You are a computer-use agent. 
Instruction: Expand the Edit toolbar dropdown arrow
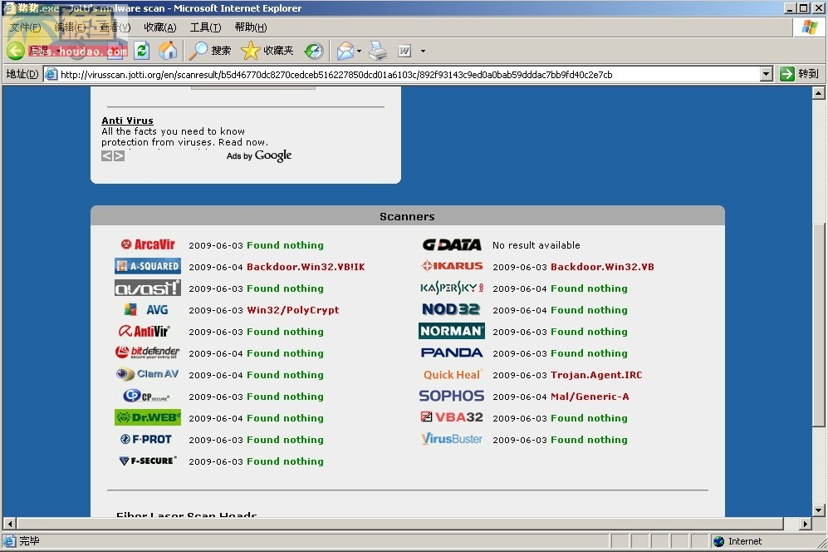(423, 52)
